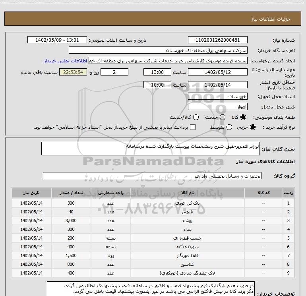
Task: Click the buyer organization name field
Action: (158, 50)
